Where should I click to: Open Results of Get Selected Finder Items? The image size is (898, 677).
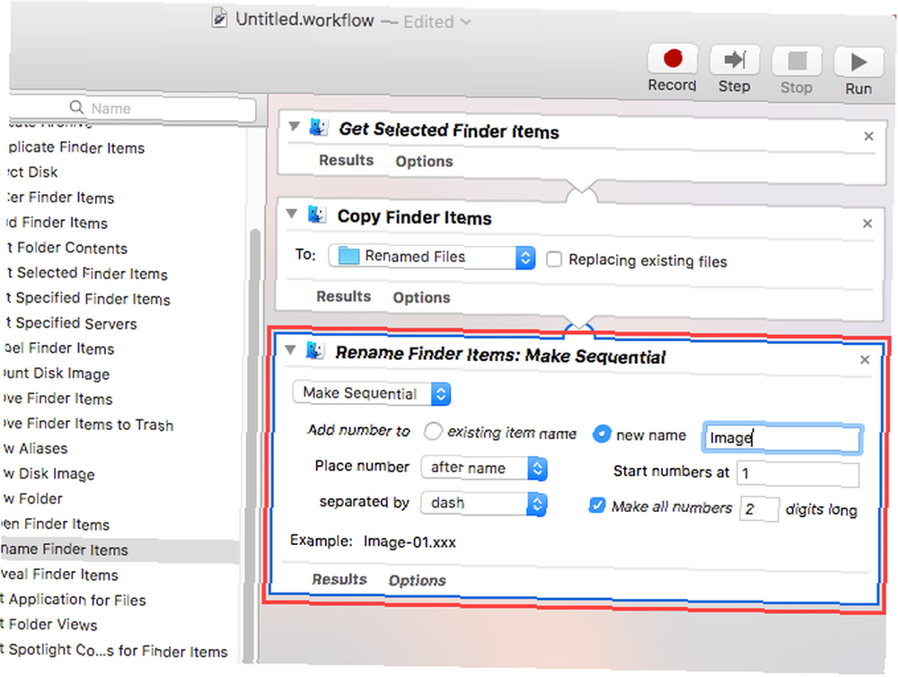pyautogui.click(x=346, y=161)
